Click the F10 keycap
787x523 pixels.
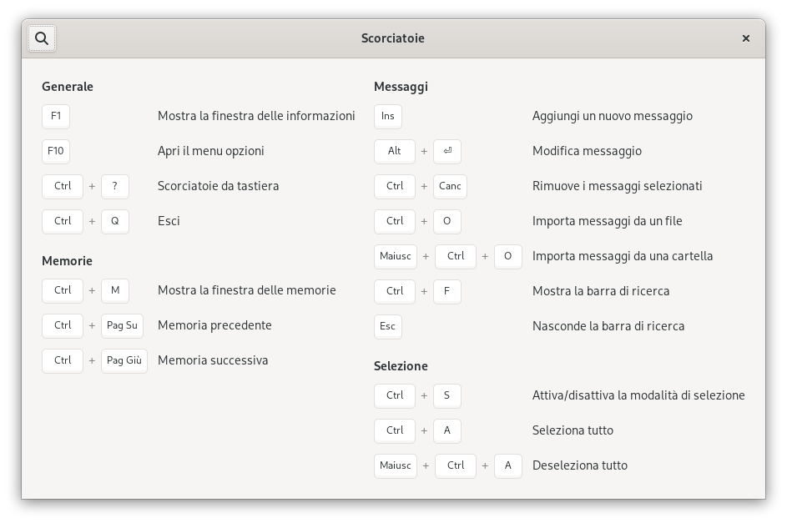[x=56, y=152]
